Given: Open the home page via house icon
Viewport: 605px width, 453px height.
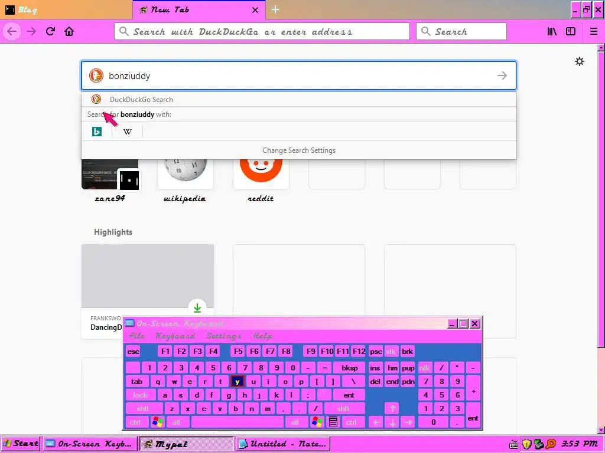Looking at the screenshot, I should pos(69,31).
